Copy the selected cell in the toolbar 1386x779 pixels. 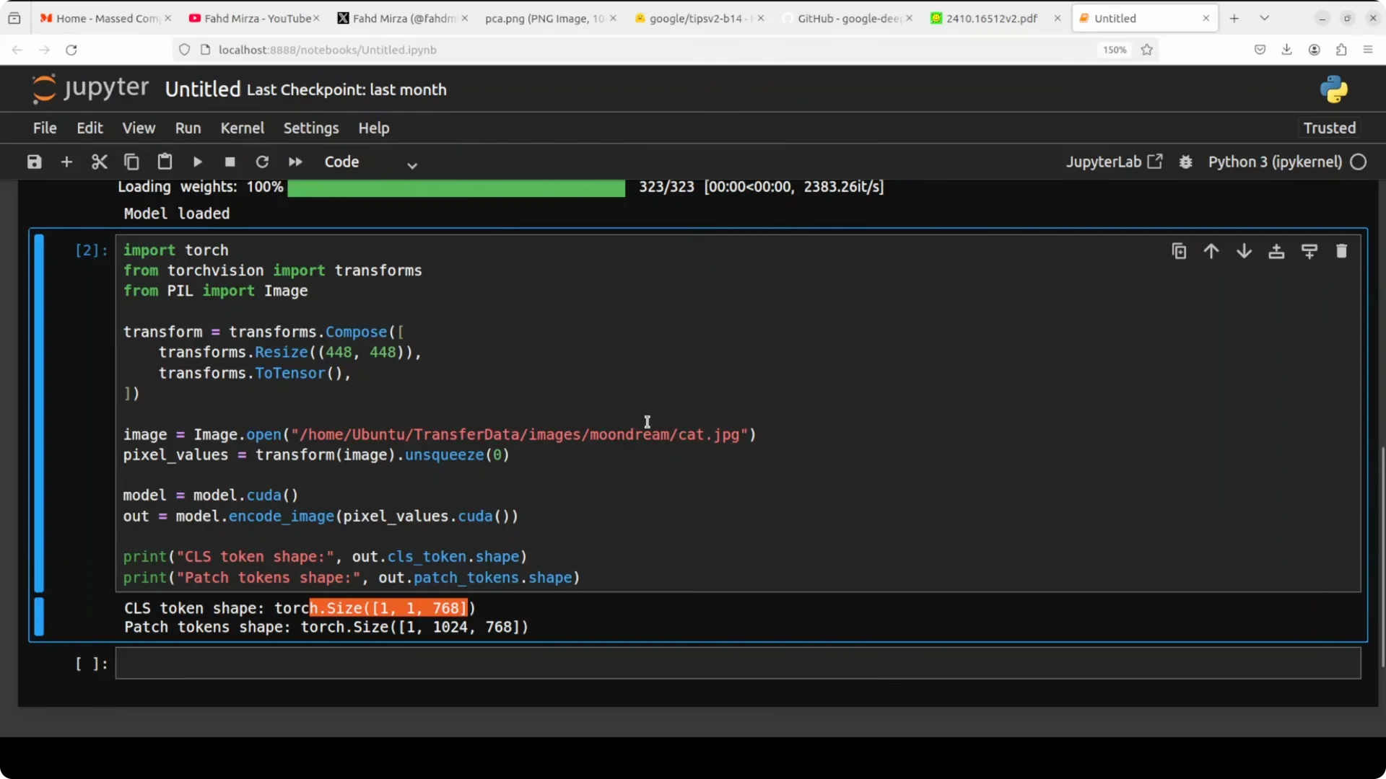click(x=131, y=162)
